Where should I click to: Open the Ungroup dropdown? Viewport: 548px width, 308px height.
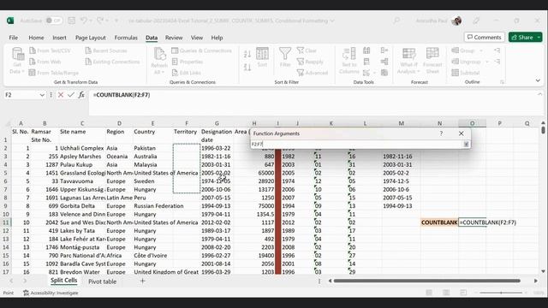470,62
